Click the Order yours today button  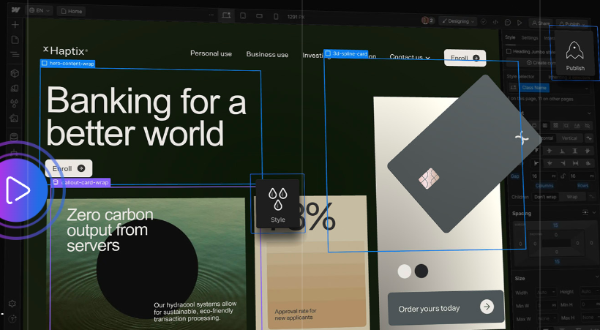click(446, 308)
